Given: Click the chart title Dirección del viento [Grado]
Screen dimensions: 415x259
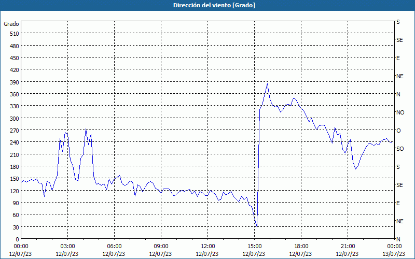Looking at the screenshot, I should [x=214, y=5].
